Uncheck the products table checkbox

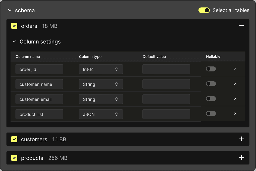(14, 158)
